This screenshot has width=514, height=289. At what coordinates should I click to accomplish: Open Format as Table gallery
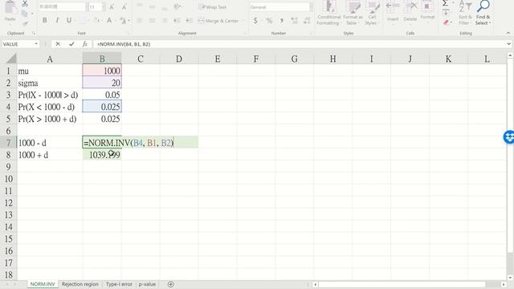pos(353,13)
